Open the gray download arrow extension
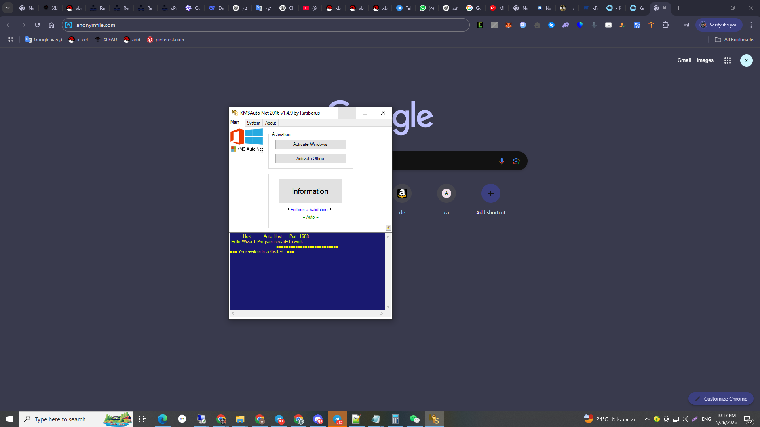 pyautogui.click(x=594, y=25)
